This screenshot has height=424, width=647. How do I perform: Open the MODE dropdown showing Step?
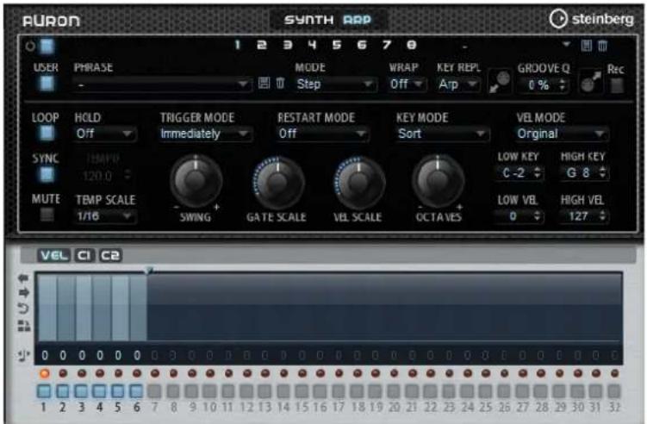[x=334, y=84]
